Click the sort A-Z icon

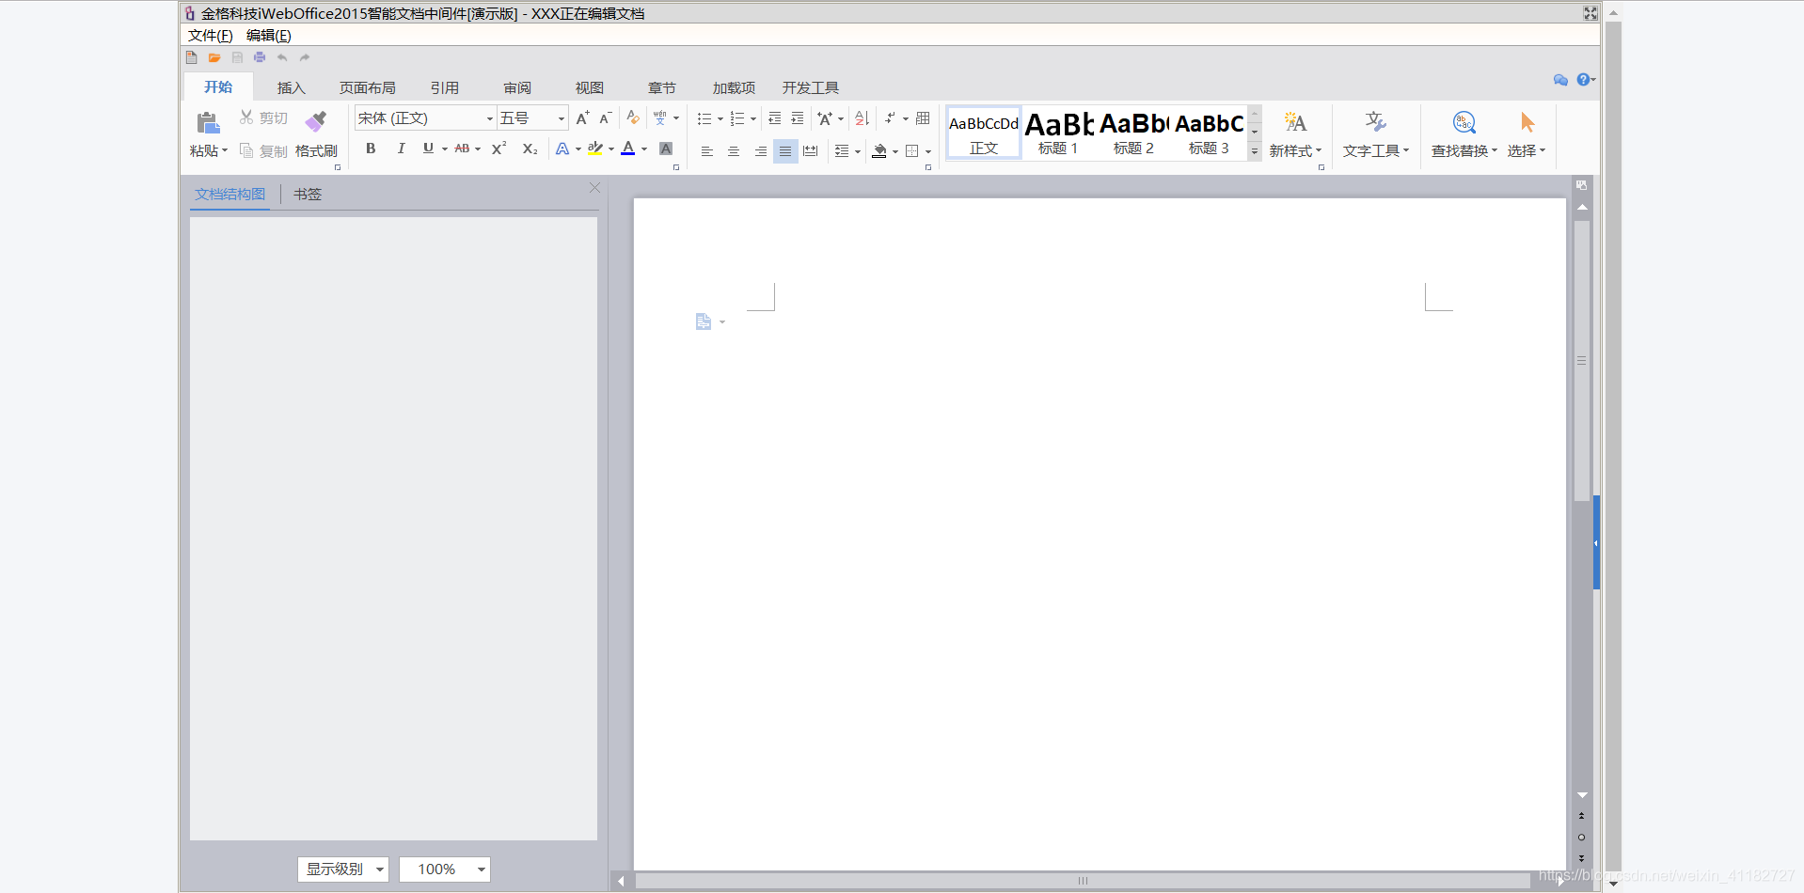862,118
